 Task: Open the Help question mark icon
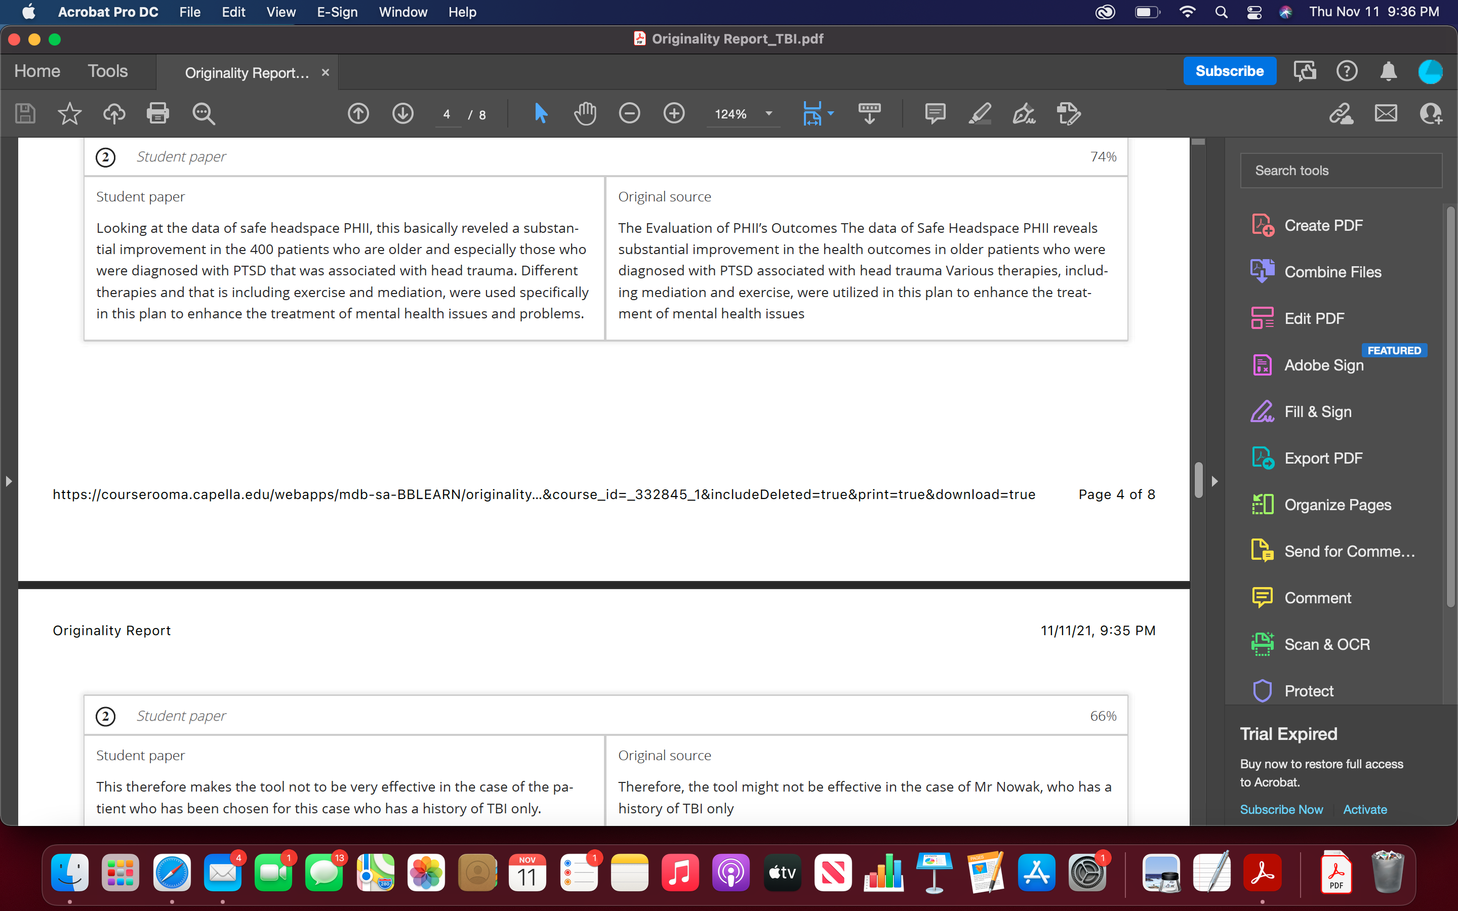[1347, 71]
